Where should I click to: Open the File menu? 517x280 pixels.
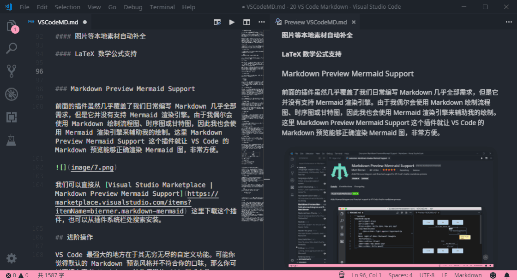pyautogui.click(x=24, y=7)
